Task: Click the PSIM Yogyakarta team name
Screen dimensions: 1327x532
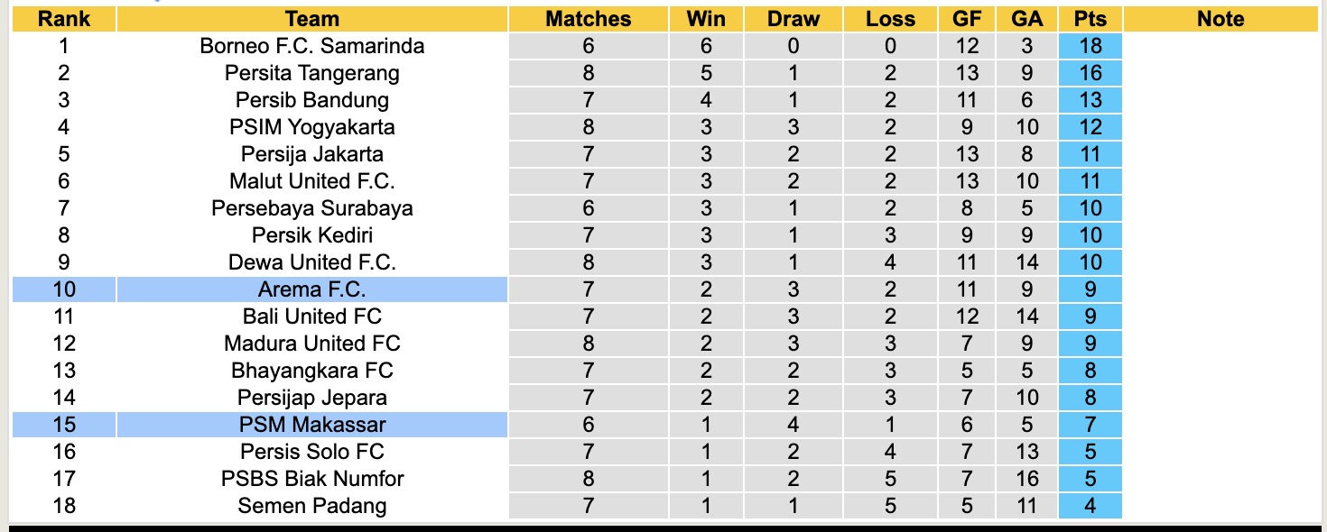Action: click(x=311, y=127)
